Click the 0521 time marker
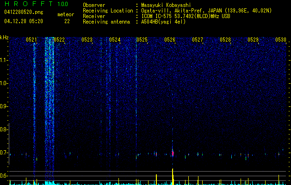Screen dimensions: 291x185 pyautogui.click(x=31, y=40)
